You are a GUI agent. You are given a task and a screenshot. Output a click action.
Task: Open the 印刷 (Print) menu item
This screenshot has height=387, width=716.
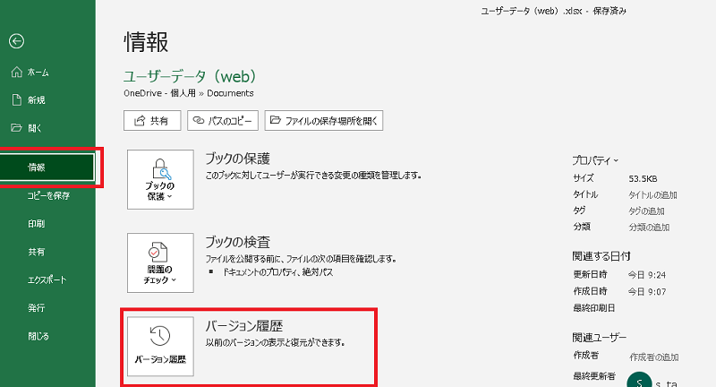(37, 224)
